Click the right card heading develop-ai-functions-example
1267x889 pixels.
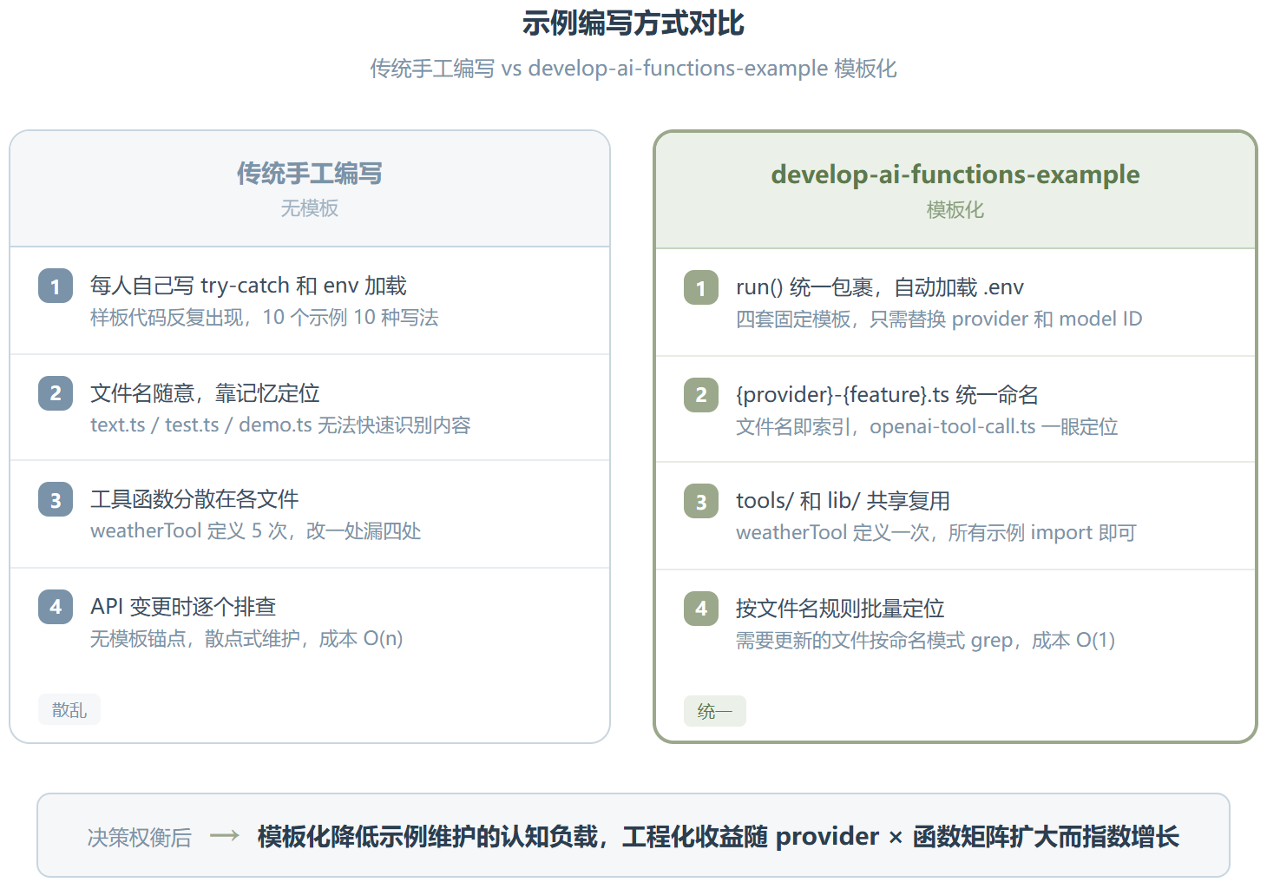pyautogui.click(x=955, y=175)
